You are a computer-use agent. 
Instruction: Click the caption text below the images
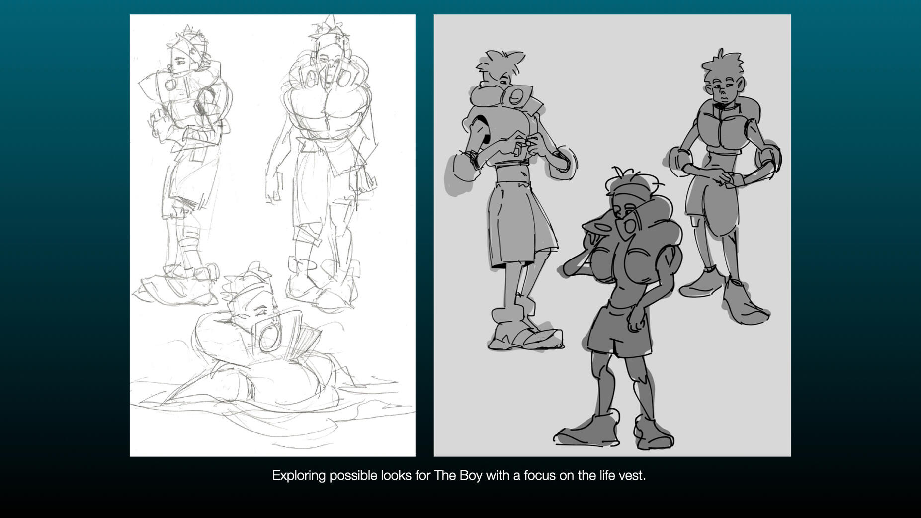[459, 476]
